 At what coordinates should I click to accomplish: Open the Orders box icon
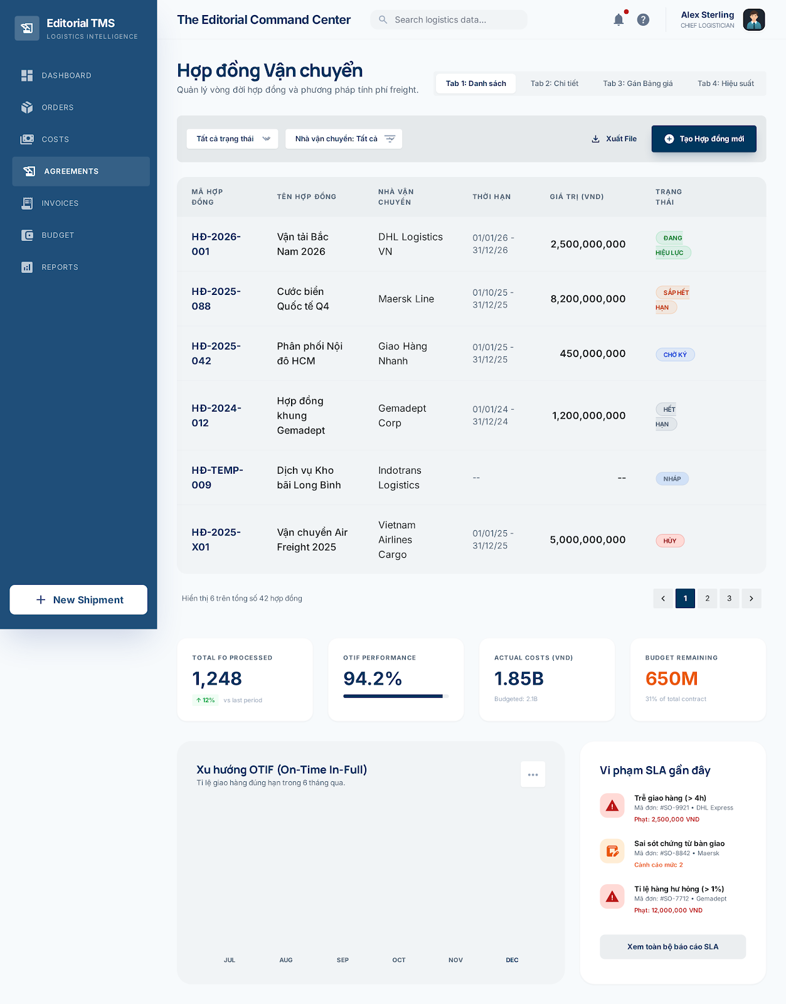tap(27, 107)
